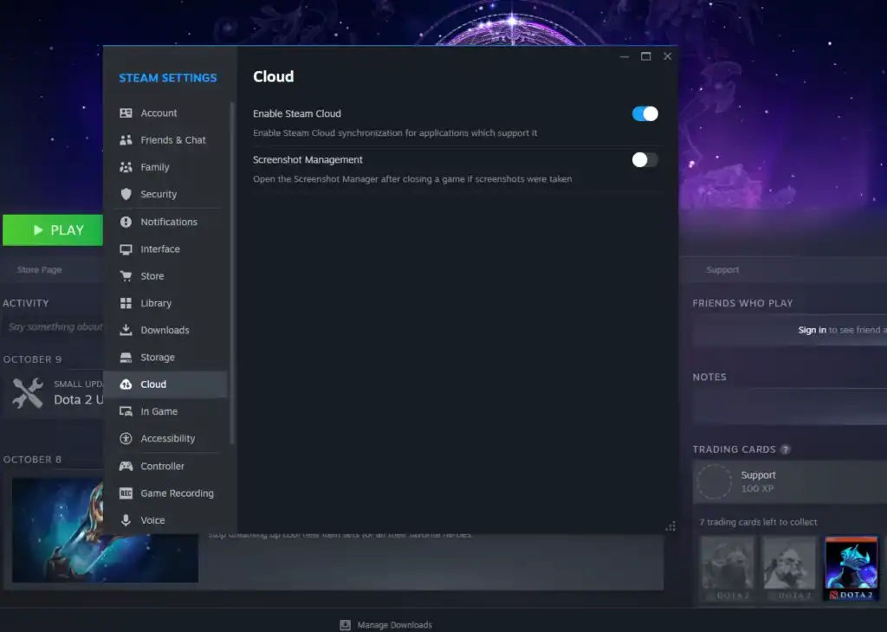Click the Game Recording REC icon
Screen dimensions: 887x632
coord(126,493)
